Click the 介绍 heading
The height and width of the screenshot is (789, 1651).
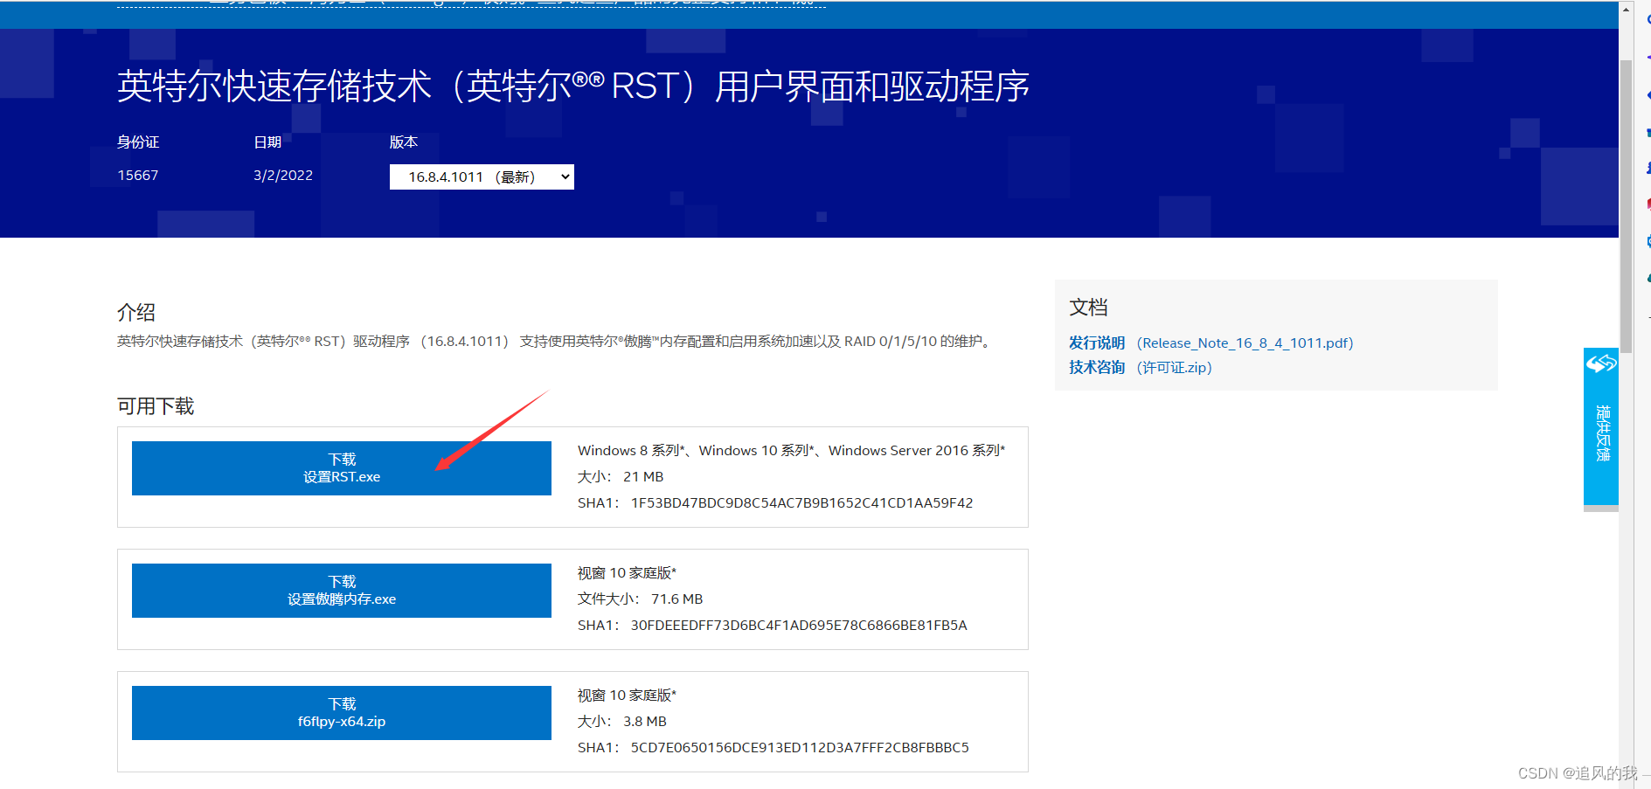(136, 313)
